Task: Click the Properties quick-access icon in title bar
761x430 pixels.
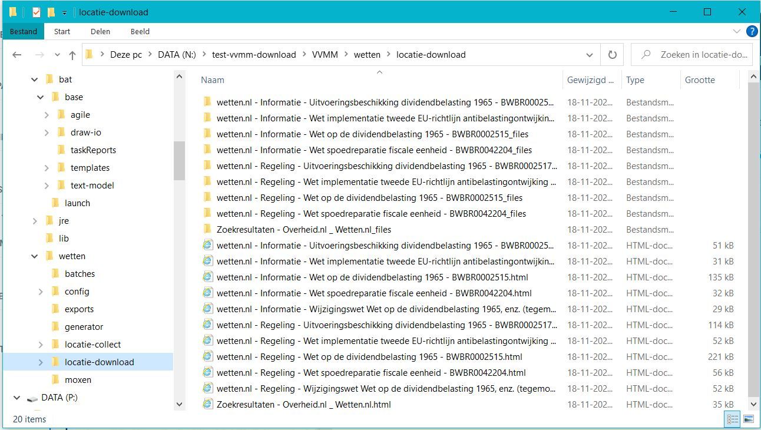Action: [37, 12]
